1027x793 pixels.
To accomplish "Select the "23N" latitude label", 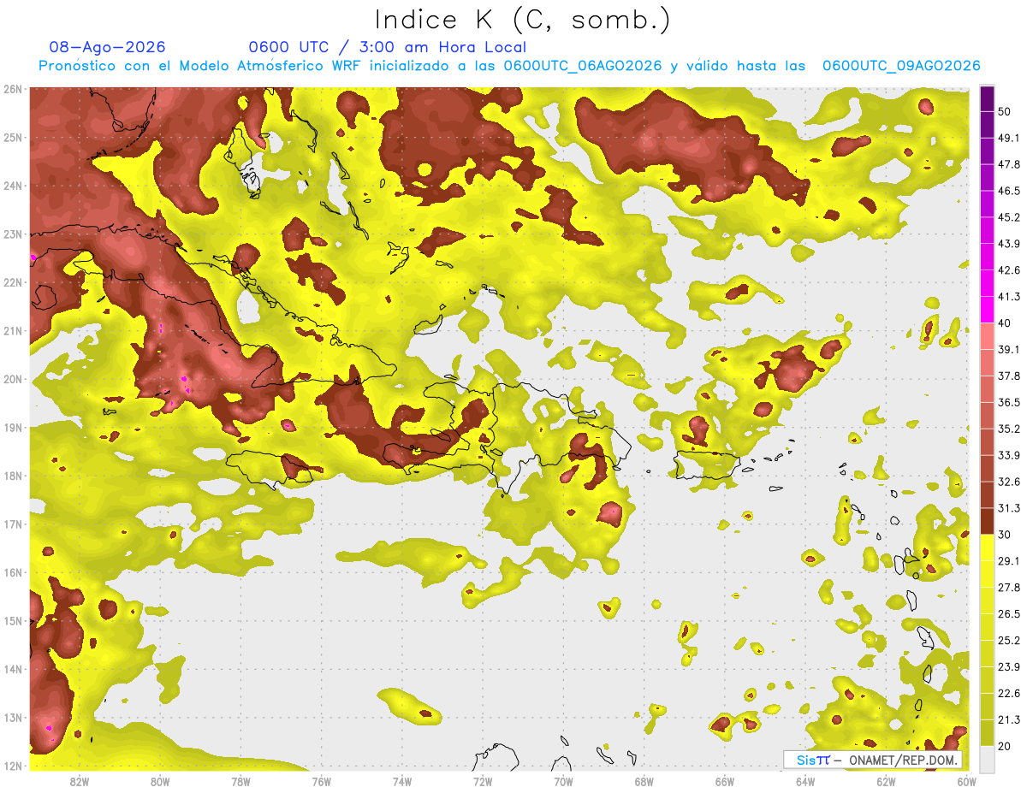I will [13, 234].
